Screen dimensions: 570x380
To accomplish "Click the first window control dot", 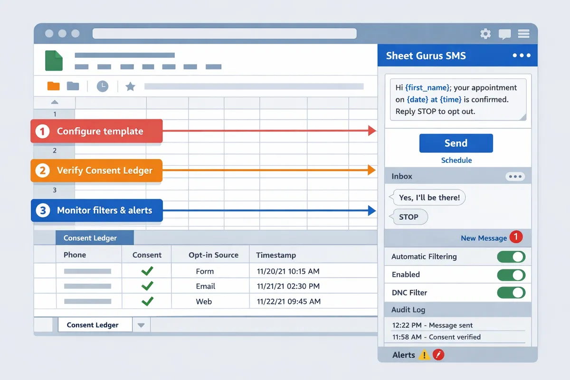I will coord(49,34).
